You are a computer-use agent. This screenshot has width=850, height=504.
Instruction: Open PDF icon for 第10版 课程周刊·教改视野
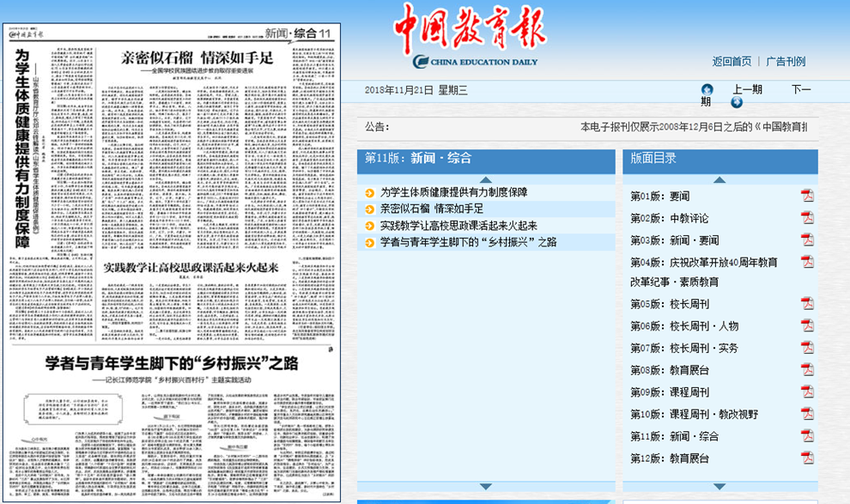(807, 414)
